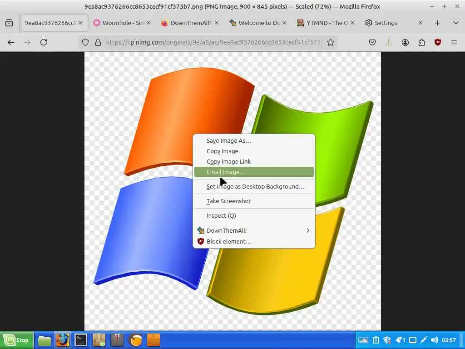Go back with the back arrow
The width and height of the screenshot is (465, 349).
tap(11, 42)
